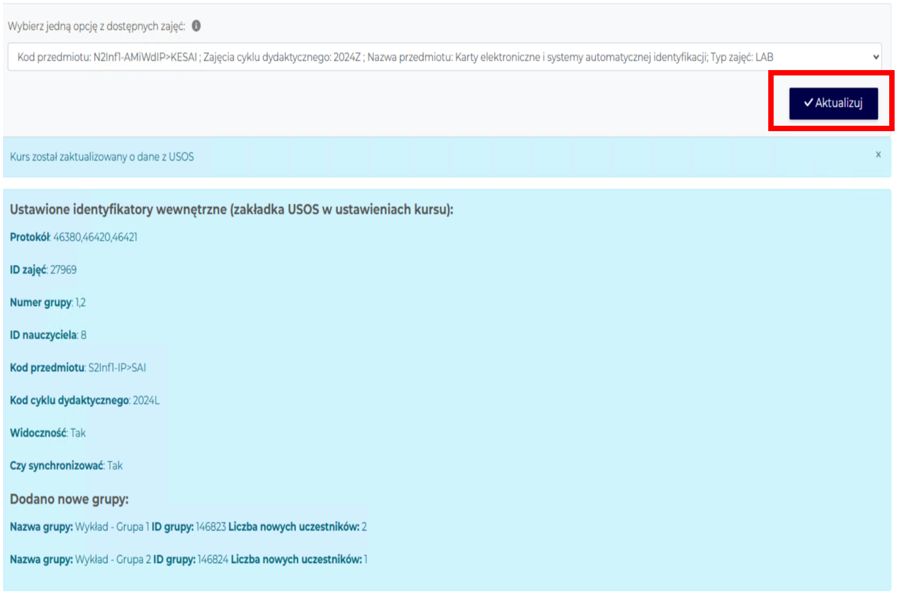The width and height of the screenshot is (897, 600).
Task: Click the ID zajęć value 27969
Action: (63, 270)
